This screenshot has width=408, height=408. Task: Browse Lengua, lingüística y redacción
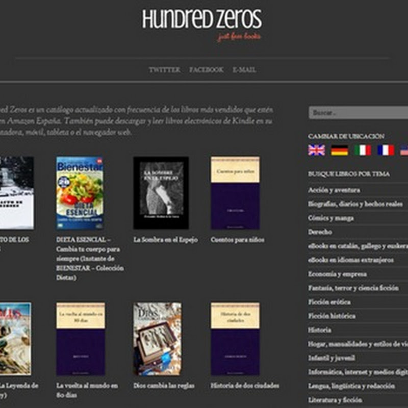pos(351,386)
